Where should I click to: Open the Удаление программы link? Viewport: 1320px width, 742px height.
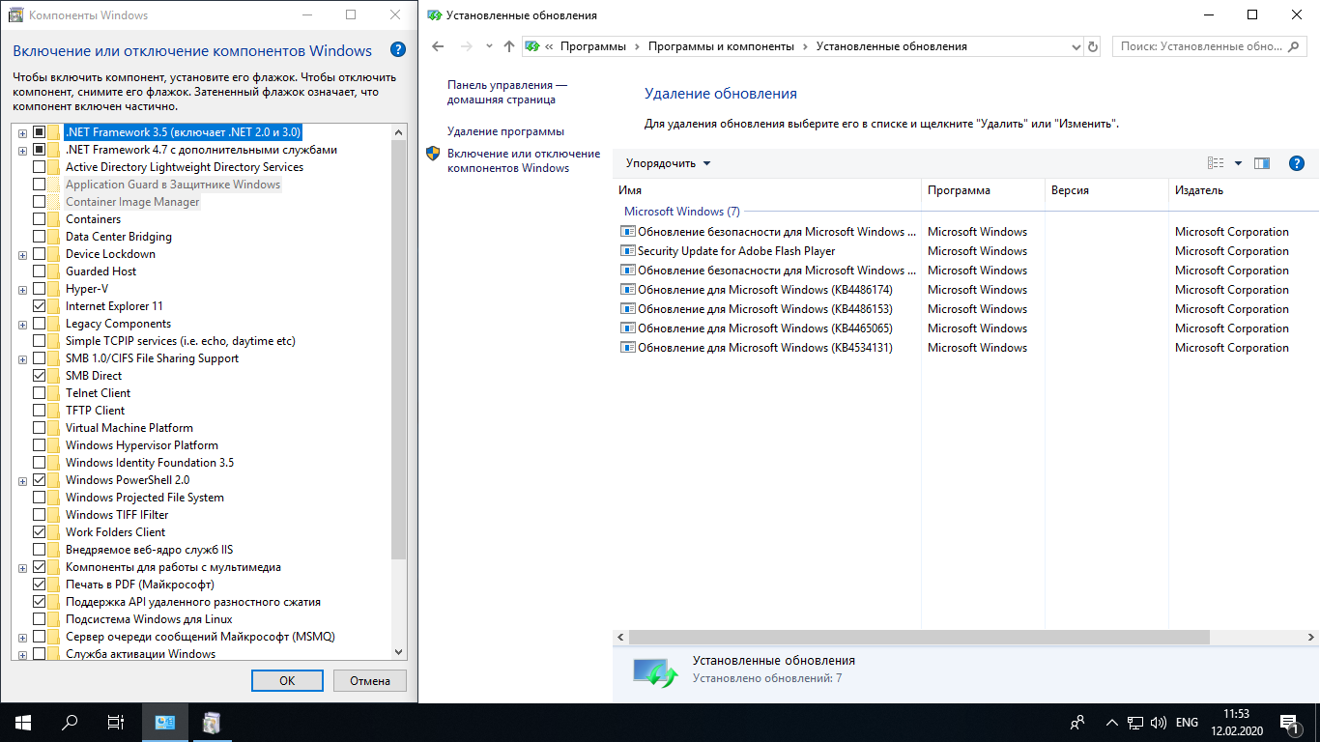point(505,131)
